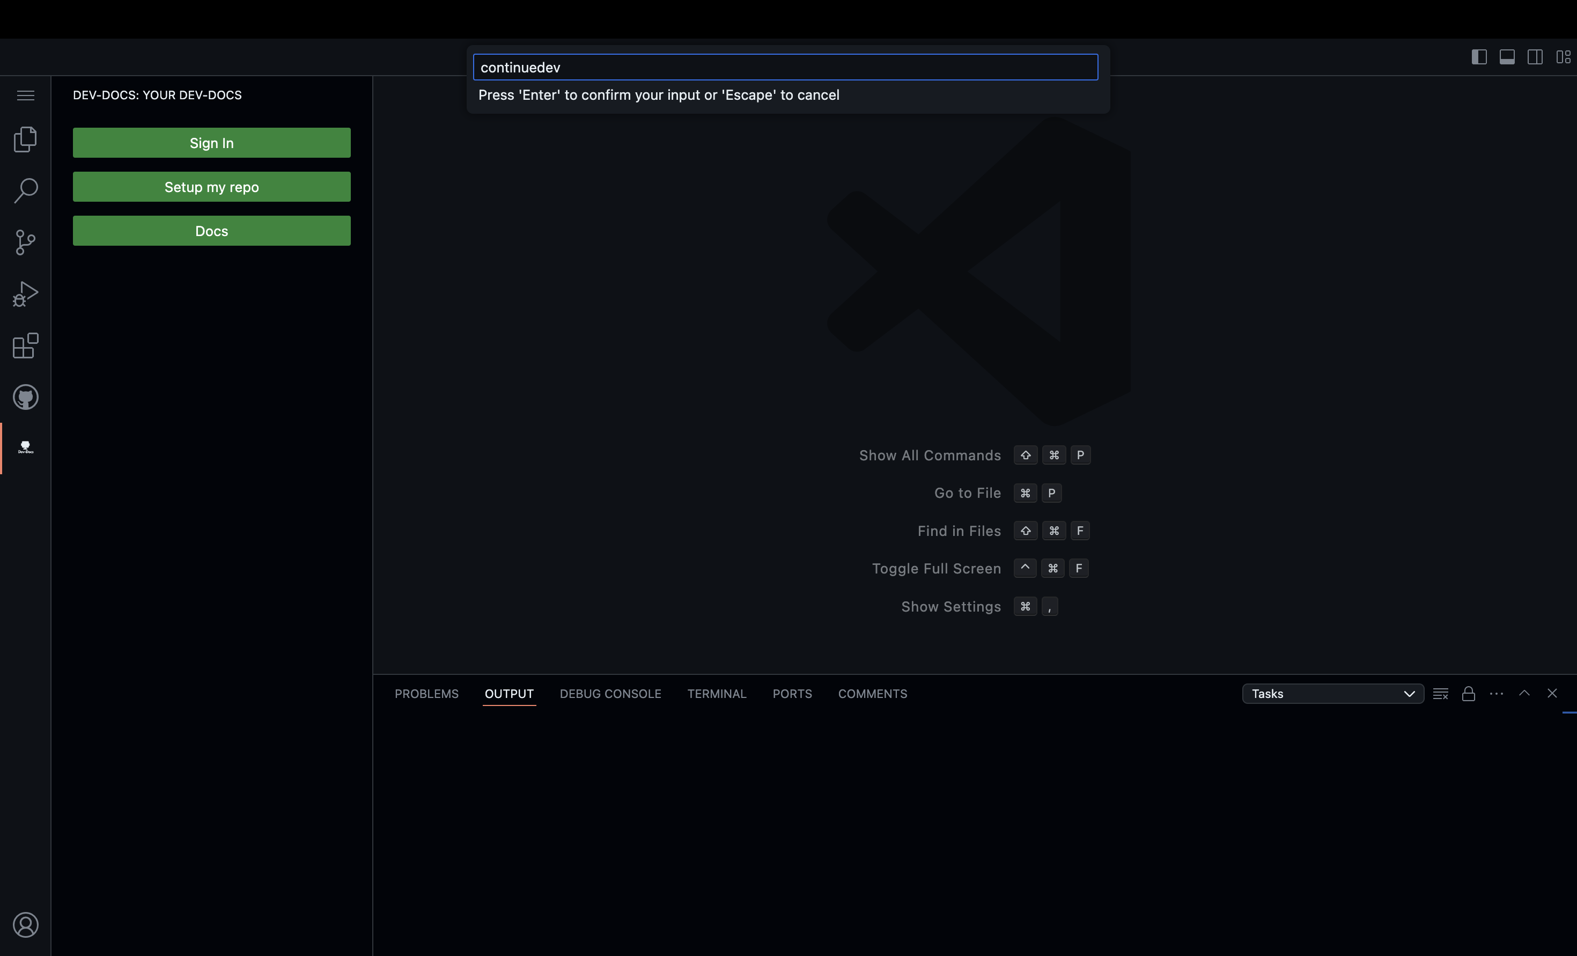
Task: Click the Sign In button
Action: click(x=212, y=143)
